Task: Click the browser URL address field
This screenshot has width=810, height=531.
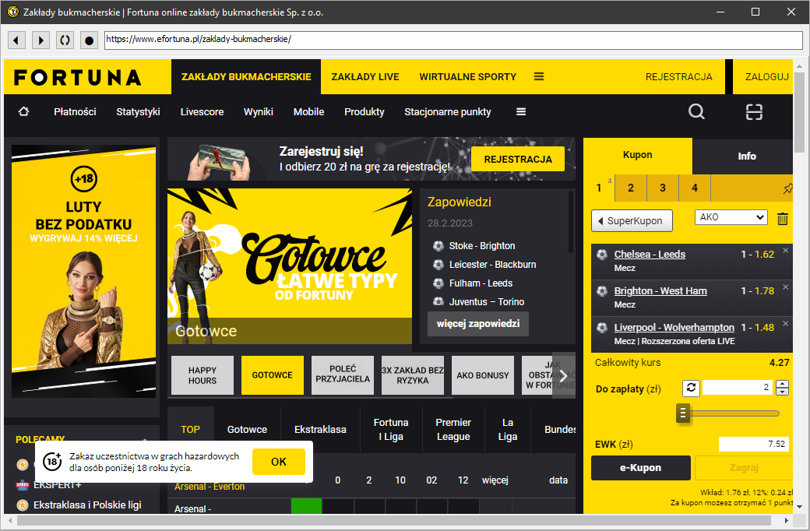Action: [x=453, y=40]
